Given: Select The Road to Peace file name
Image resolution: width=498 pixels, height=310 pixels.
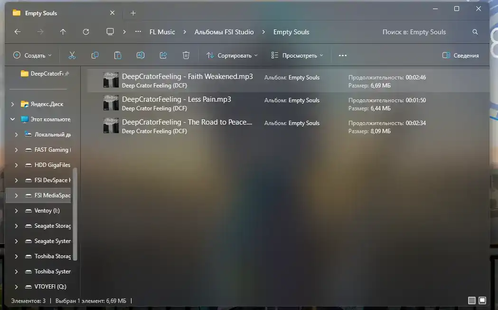Looking at the screenshot, I should coord(187,122).
